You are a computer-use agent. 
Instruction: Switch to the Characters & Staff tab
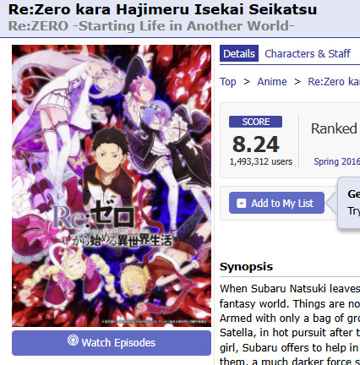(x=308, y=53)
